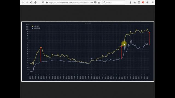Toggle the browser sidebar
The height and width of the screenshot is (98, 175).
[139, 2]
